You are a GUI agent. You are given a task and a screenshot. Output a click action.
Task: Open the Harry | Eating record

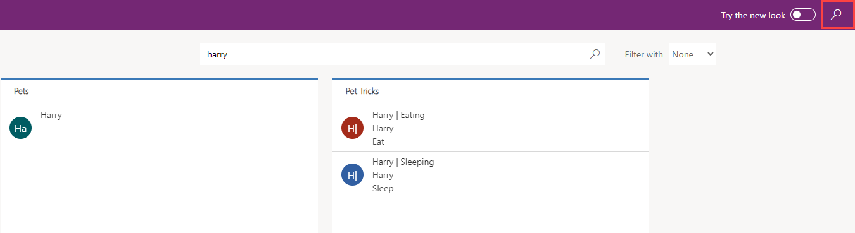(x=398, y=115)
